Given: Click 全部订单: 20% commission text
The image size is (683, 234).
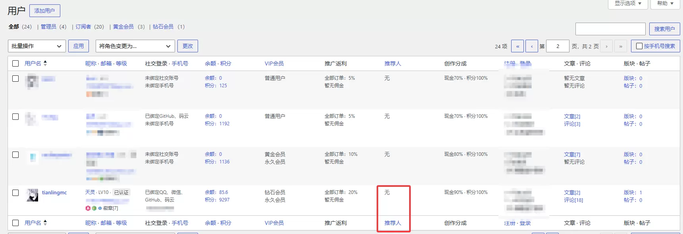Looking at the screenshot, I should pos(341,192).
